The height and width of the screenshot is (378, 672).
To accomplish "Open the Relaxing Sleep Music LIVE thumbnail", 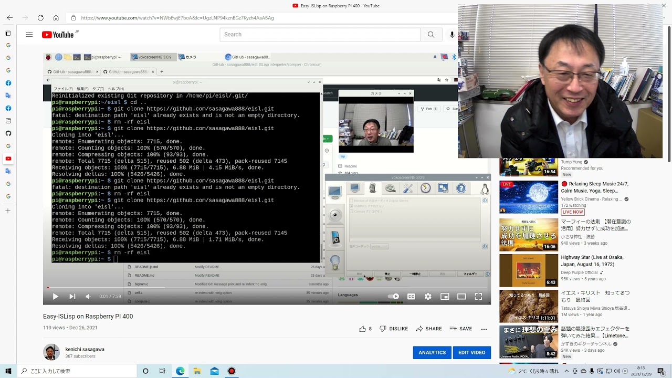I will coord(529,197).
